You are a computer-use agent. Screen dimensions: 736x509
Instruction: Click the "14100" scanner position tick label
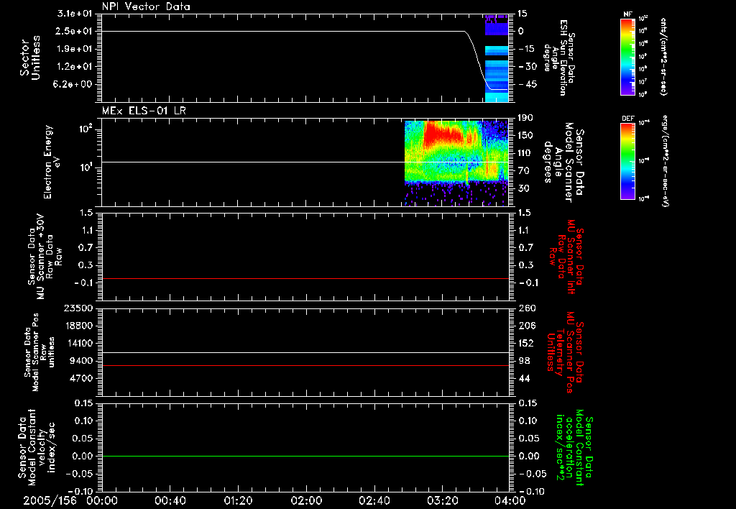(78, 343)
